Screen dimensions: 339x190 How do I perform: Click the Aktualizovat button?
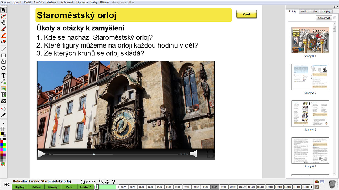324,18
